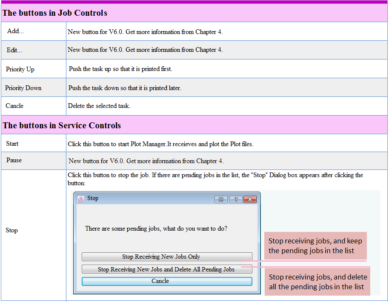Viewport: 389px width, 302px height.
Task: Choose Stop Receiving New Jobs and Delete All Pending Jobs
Action: (166, 269)
